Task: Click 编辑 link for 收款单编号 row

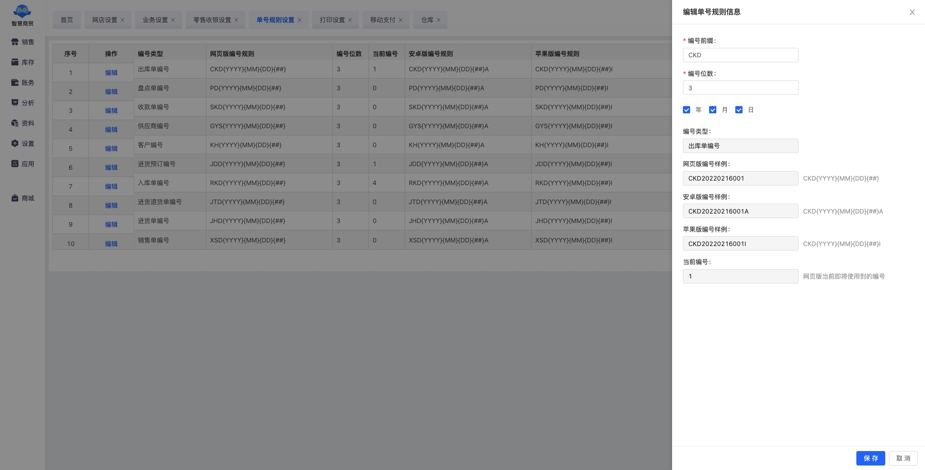Action: (x=111, y=111)
